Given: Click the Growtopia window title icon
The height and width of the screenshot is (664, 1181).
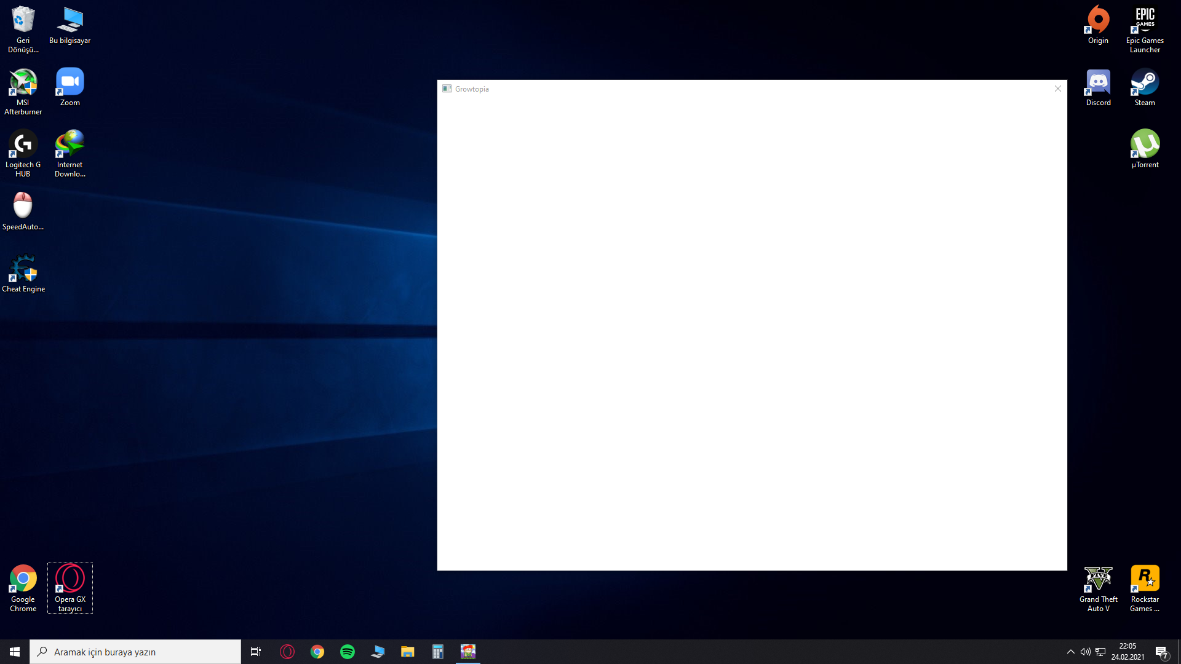Looking at the screenshot, I should pos(447,89).
